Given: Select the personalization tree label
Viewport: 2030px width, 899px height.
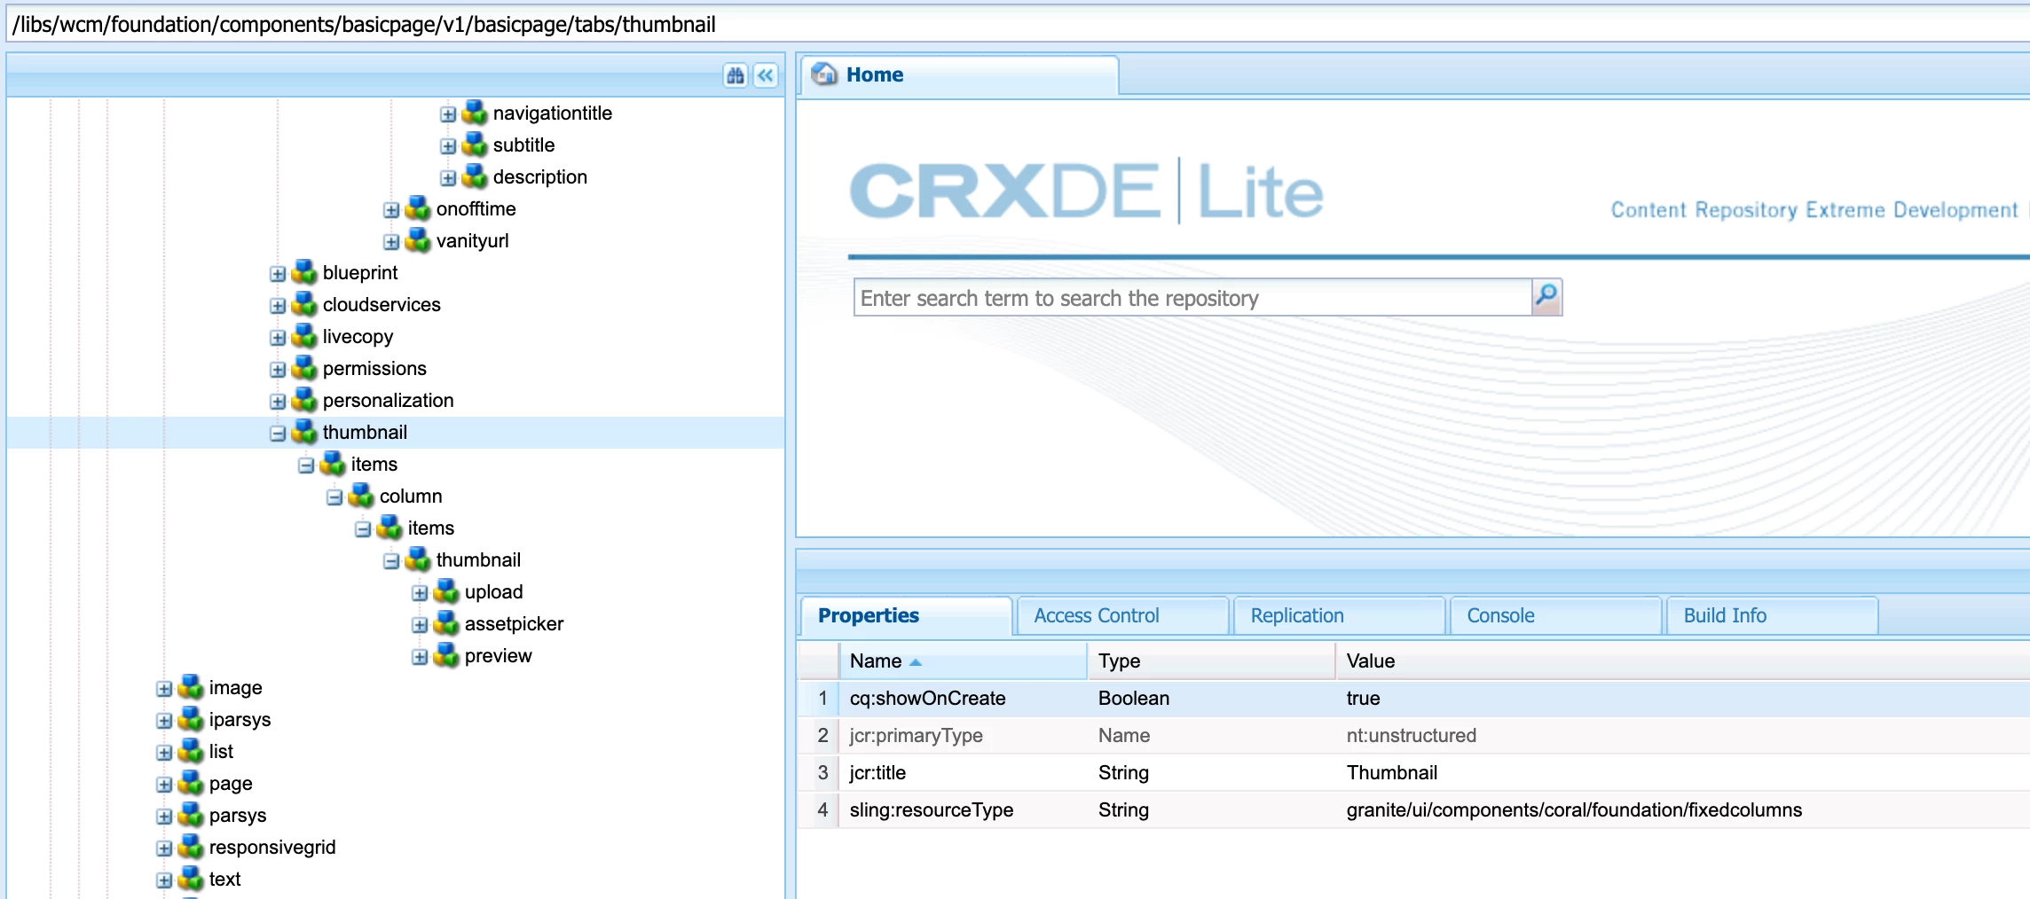Looking at the screenshot, I should coord(388,400).
